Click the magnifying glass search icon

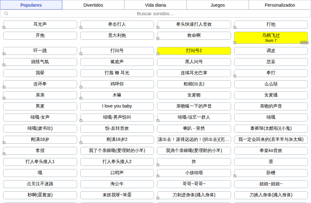6,14
